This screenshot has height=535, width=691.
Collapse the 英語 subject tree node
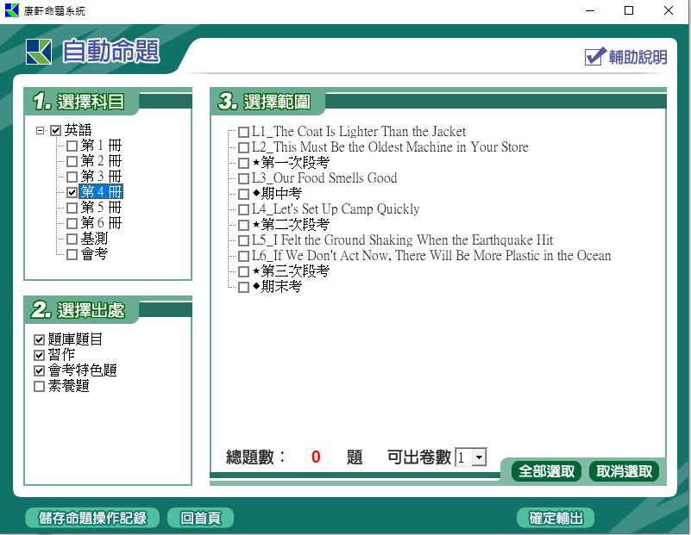point(40,131)
